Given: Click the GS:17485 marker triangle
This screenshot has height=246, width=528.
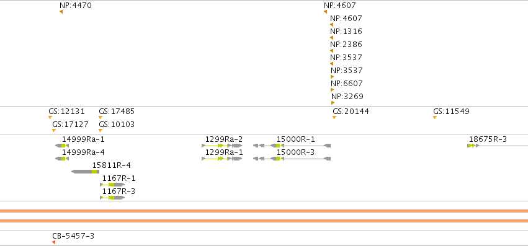Looking at the screenshot, I should pos(101,118).
